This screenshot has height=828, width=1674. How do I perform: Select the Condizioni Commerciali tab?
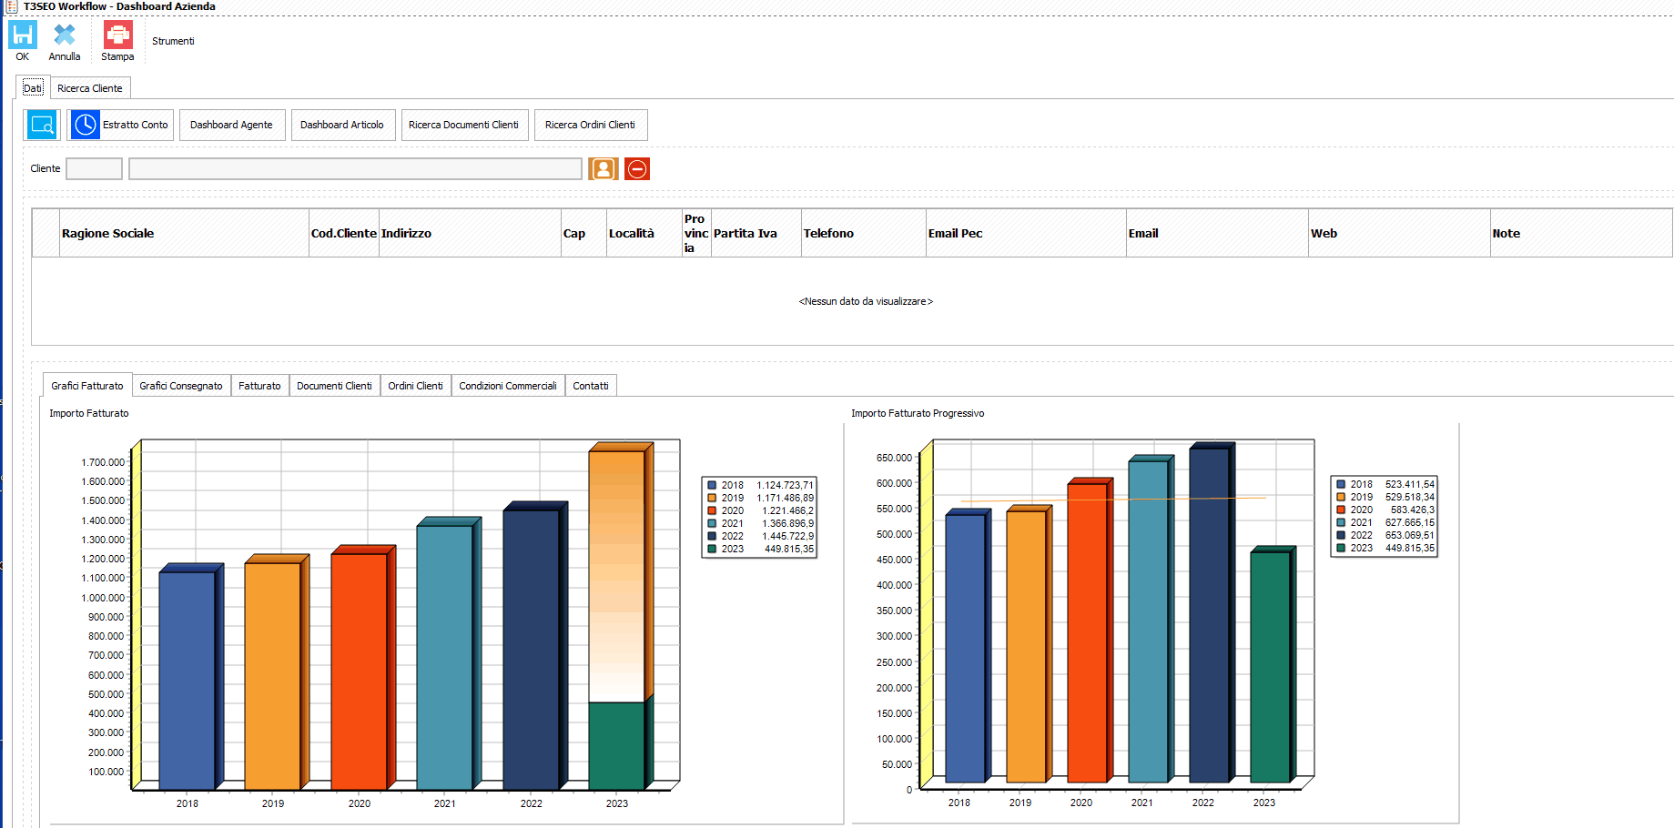tap(508, 386)
